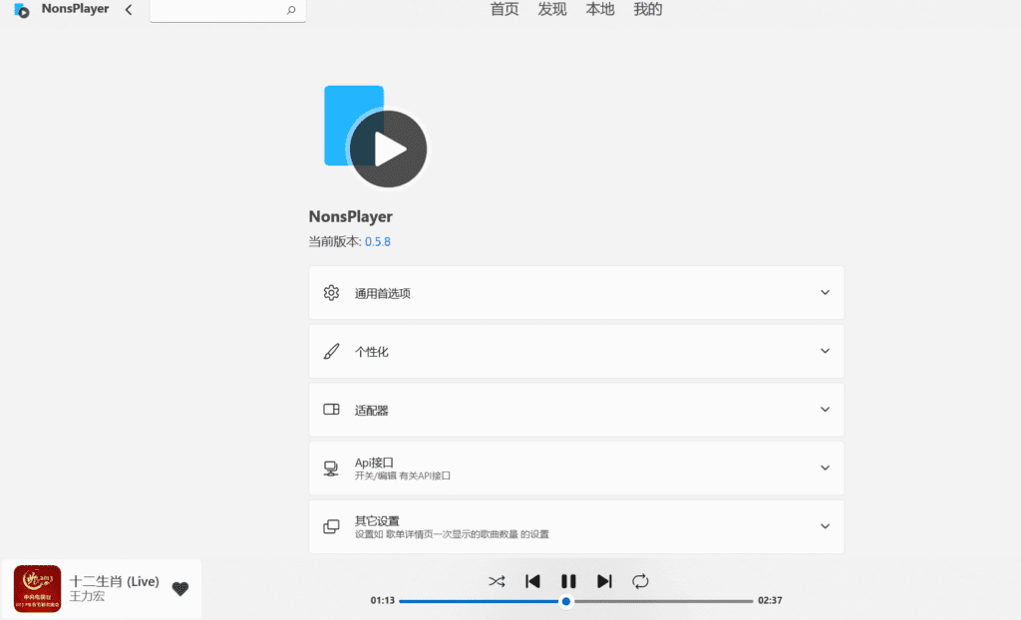1021x620 pixels.
Task: Click the gear icon for 通用首选项
Action: coord(331,292)
